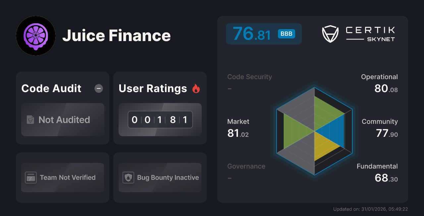Click the 00181 ratings counter

[x=160, y=120]
